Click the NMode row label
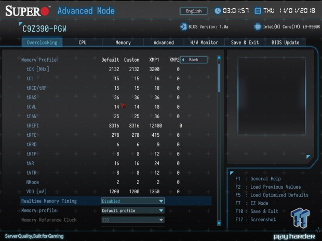The image size is (322, 241). 32,182
